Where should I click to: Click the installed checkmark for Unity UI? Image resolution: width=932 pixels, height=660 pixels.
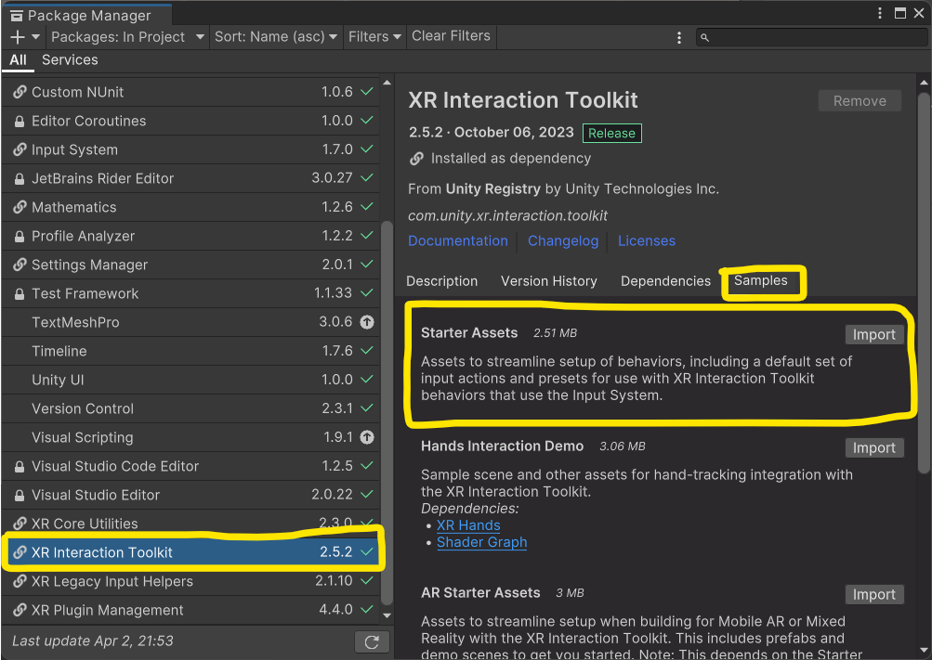[367, 380]
